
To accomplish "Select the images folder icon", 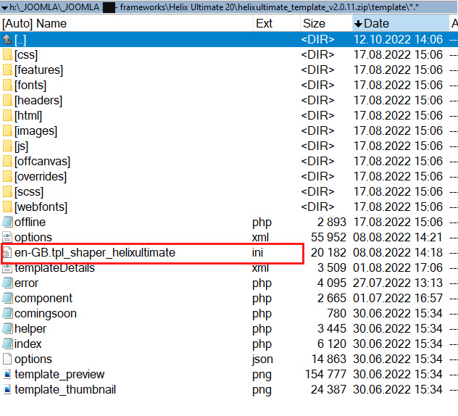I will point(7,130).
